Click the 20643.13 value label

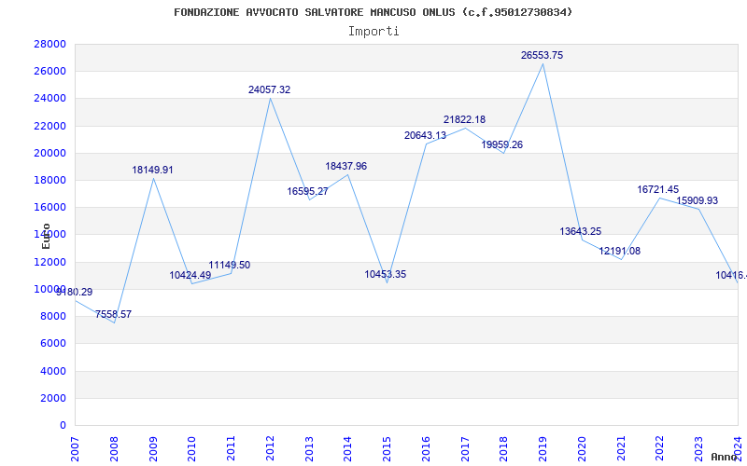pos(426,135)
